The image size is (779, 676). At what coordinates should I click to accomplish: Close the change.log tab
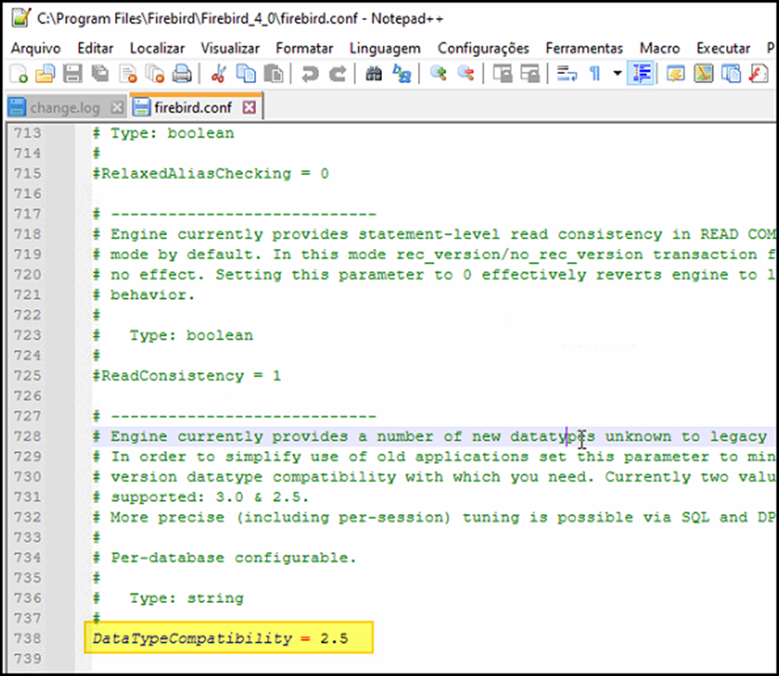click(118, 107)
